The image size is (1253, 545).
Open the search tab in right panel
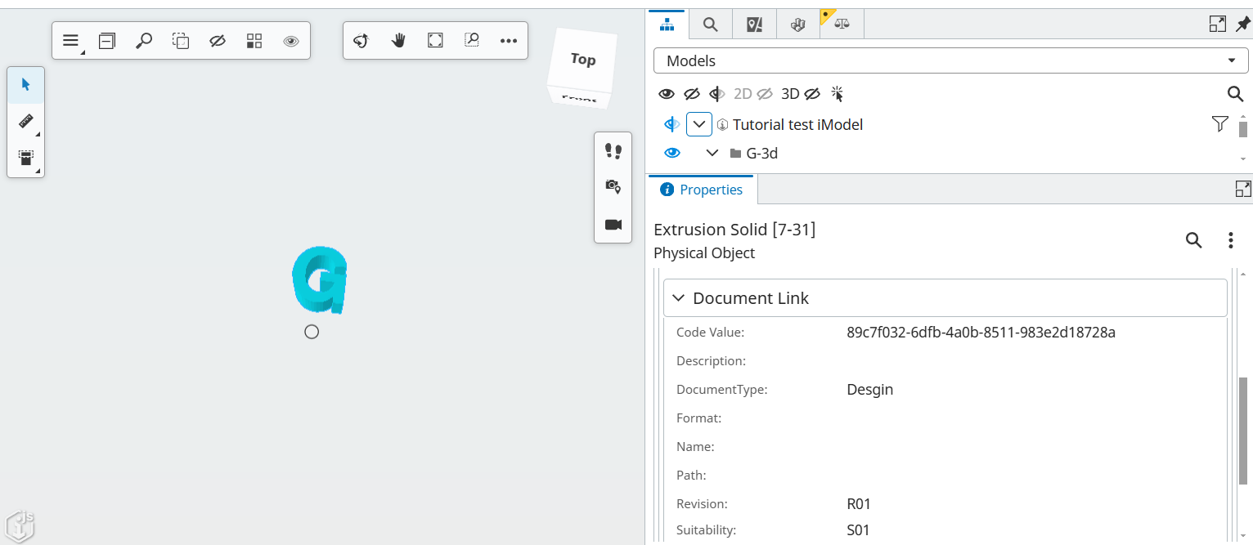coord(709,24)
